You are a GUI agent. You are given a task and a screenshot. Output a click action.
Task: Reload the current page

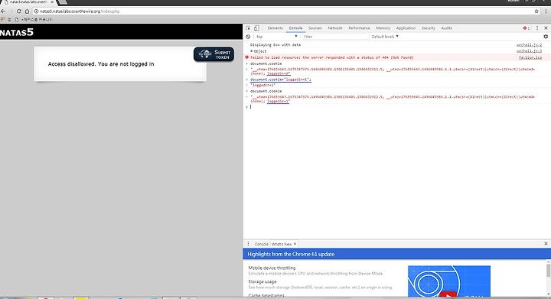tap(19, 11)
